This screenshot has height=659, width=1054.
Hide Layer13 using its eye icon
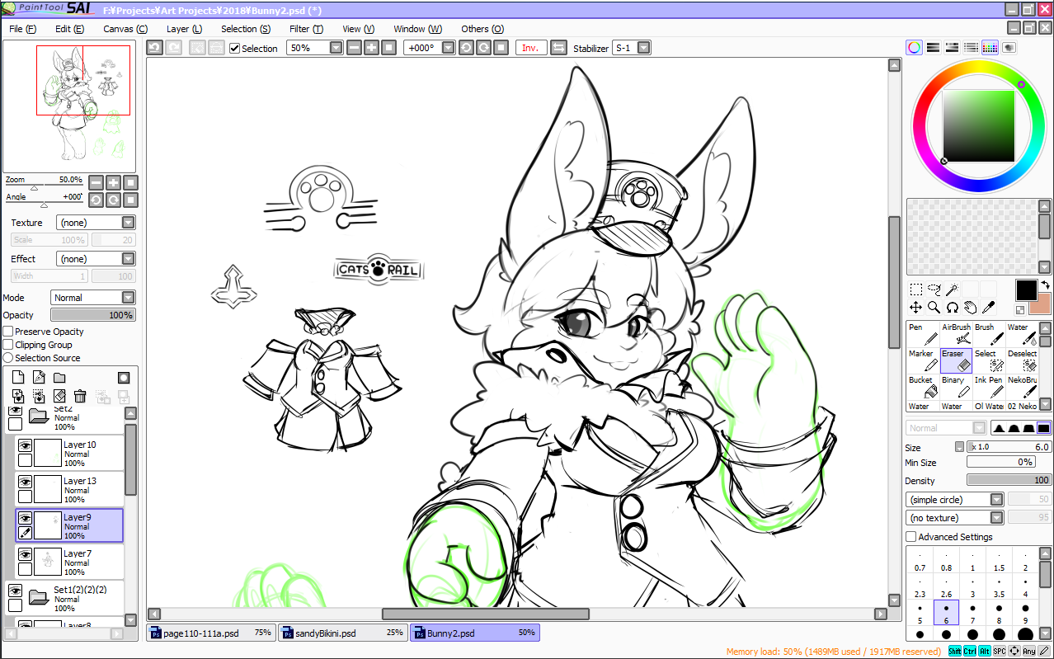pos(26,482)
